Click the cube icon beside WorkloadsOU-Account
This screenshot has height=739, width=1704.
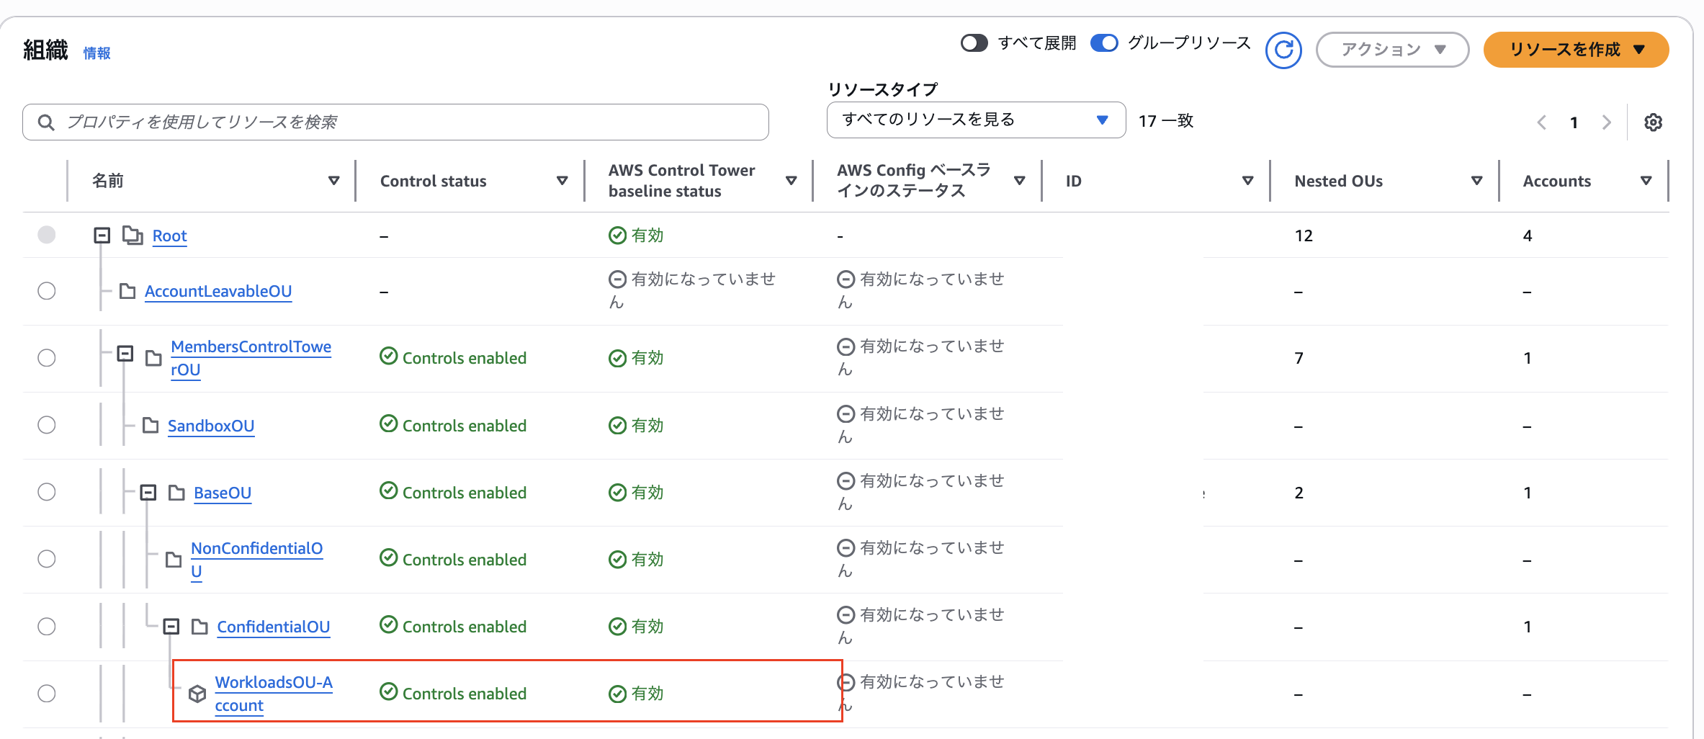(196, 694)
